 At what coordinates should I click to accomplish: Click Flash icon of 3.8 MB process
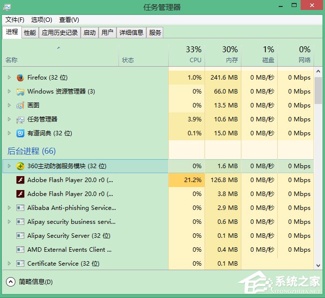click(20, 194)
